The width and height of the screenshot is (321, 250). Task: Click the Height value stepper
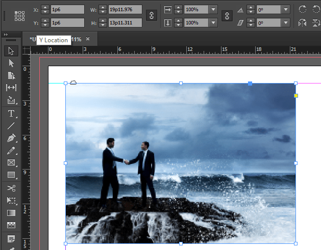point(103,23)
